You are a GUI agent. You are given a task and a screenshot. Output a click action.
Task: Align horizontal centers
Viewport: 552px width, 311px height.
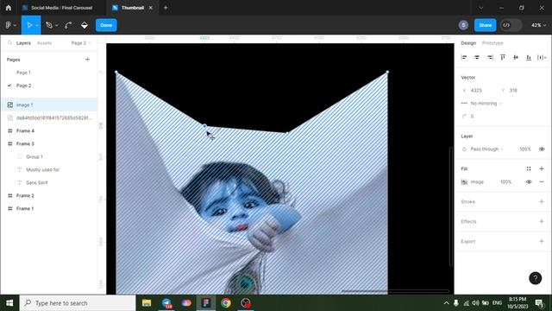coord(477,58)
